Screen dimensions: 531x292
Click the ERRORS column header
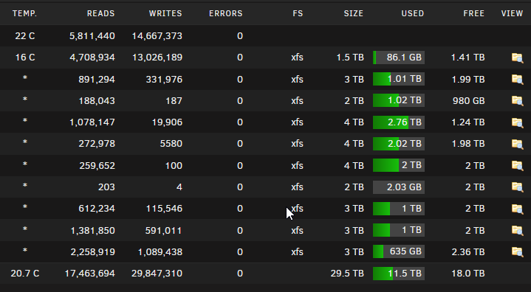point(226,13)
